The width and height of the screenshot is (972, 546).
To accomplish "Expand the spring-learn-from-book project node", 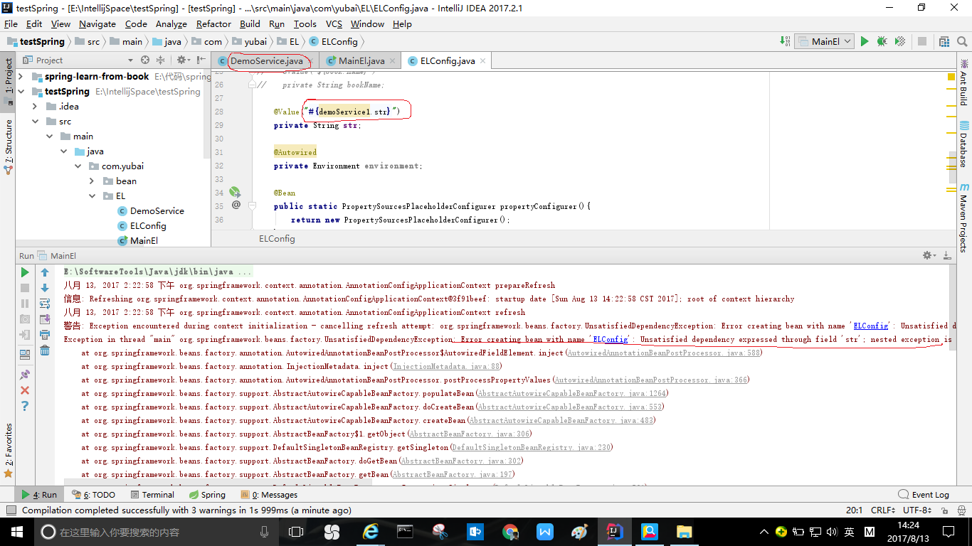I will 21,77.
